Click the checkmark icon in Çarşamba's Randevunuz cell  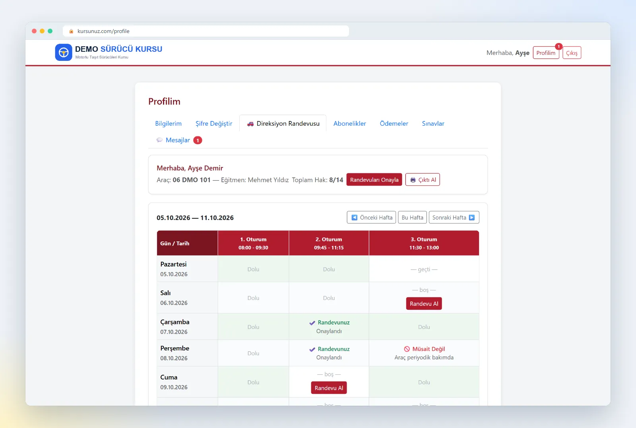point(312,323)
